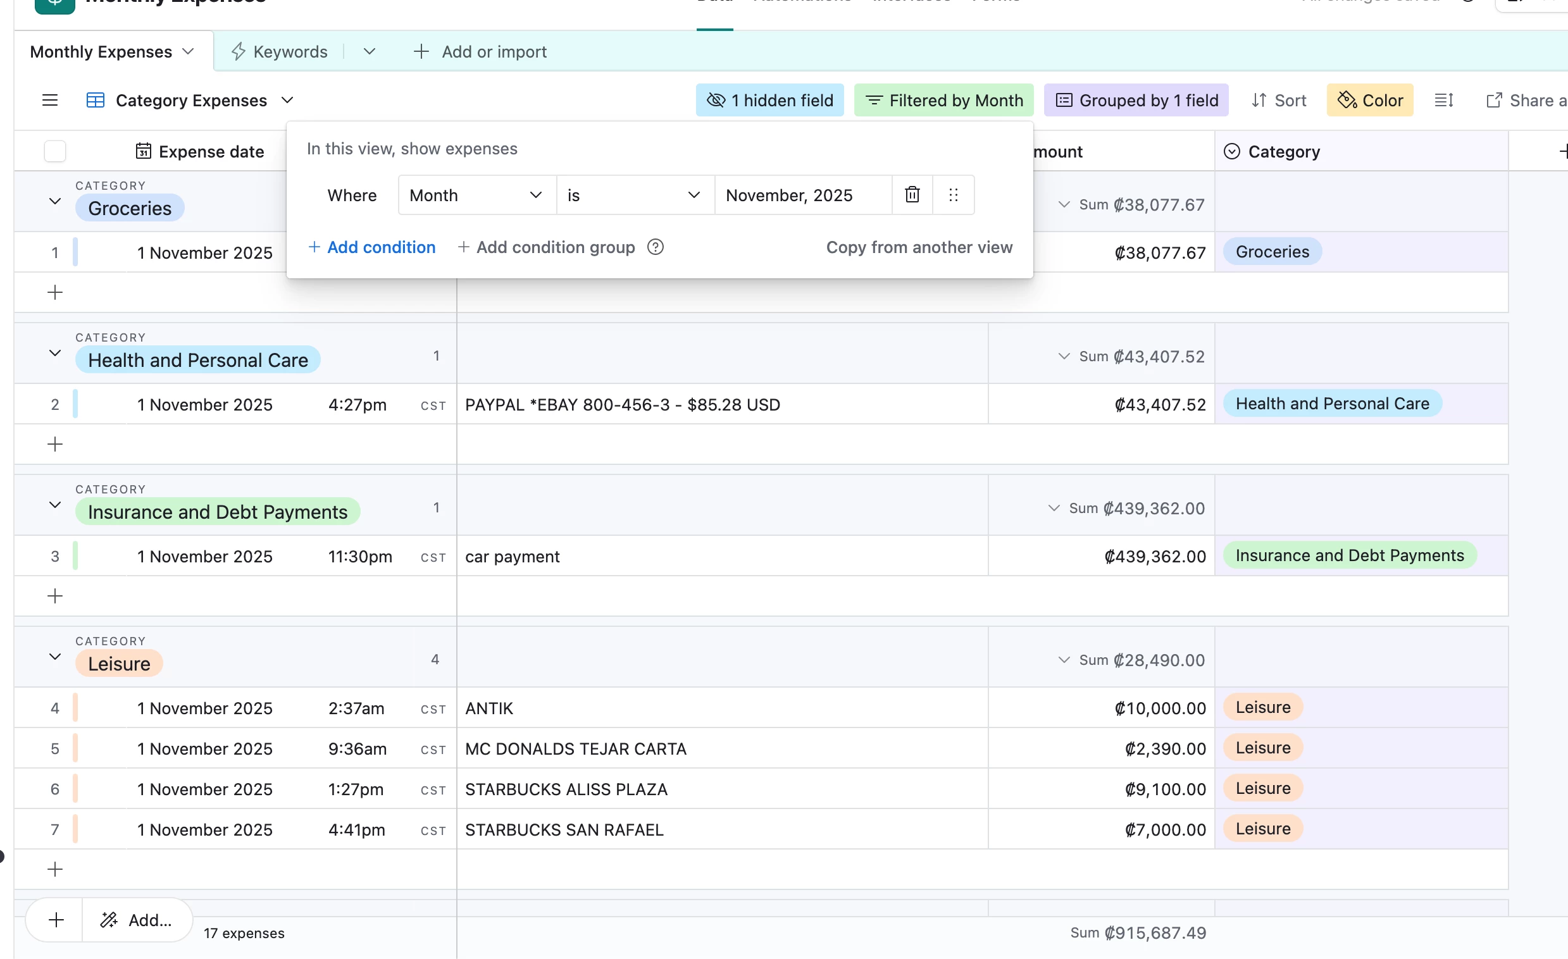Select the Monthly Expenses table tab

coord(101,51)
